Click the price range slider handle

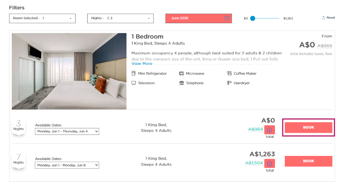coord(252,18)
